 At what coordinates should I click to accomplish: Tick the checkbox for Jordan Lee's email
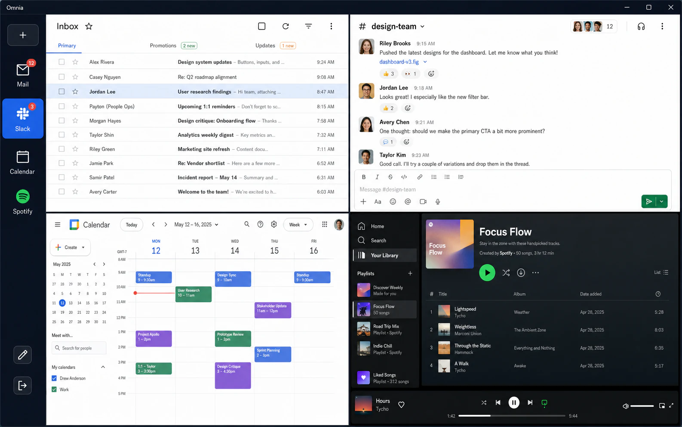click(x=61, y=92)
